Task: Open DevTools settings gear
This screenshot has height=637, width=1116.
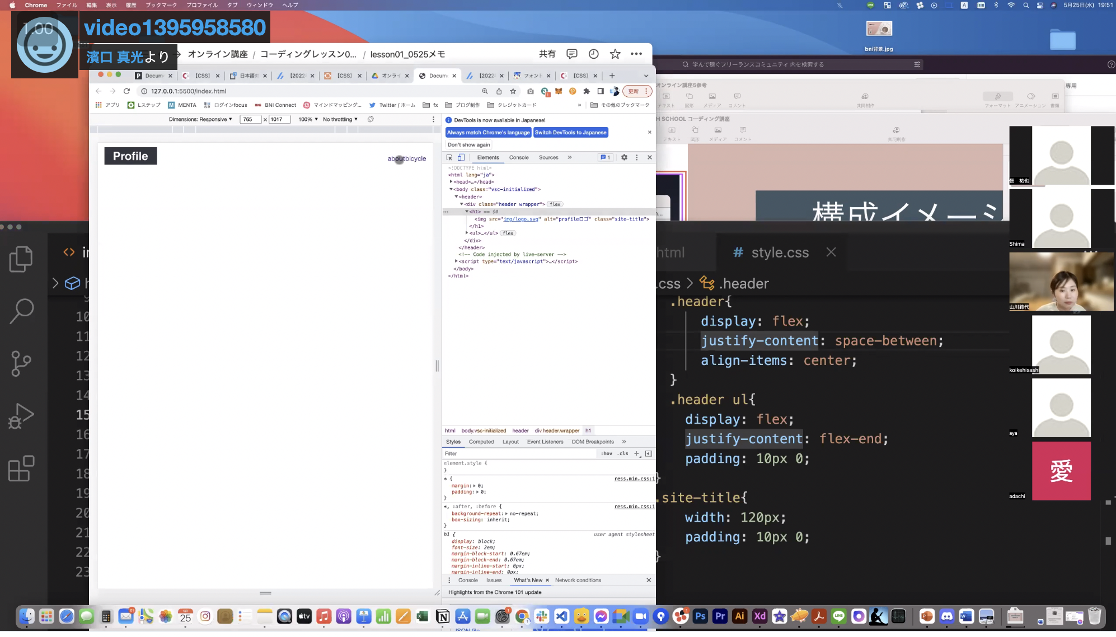Action: [624, 157]
